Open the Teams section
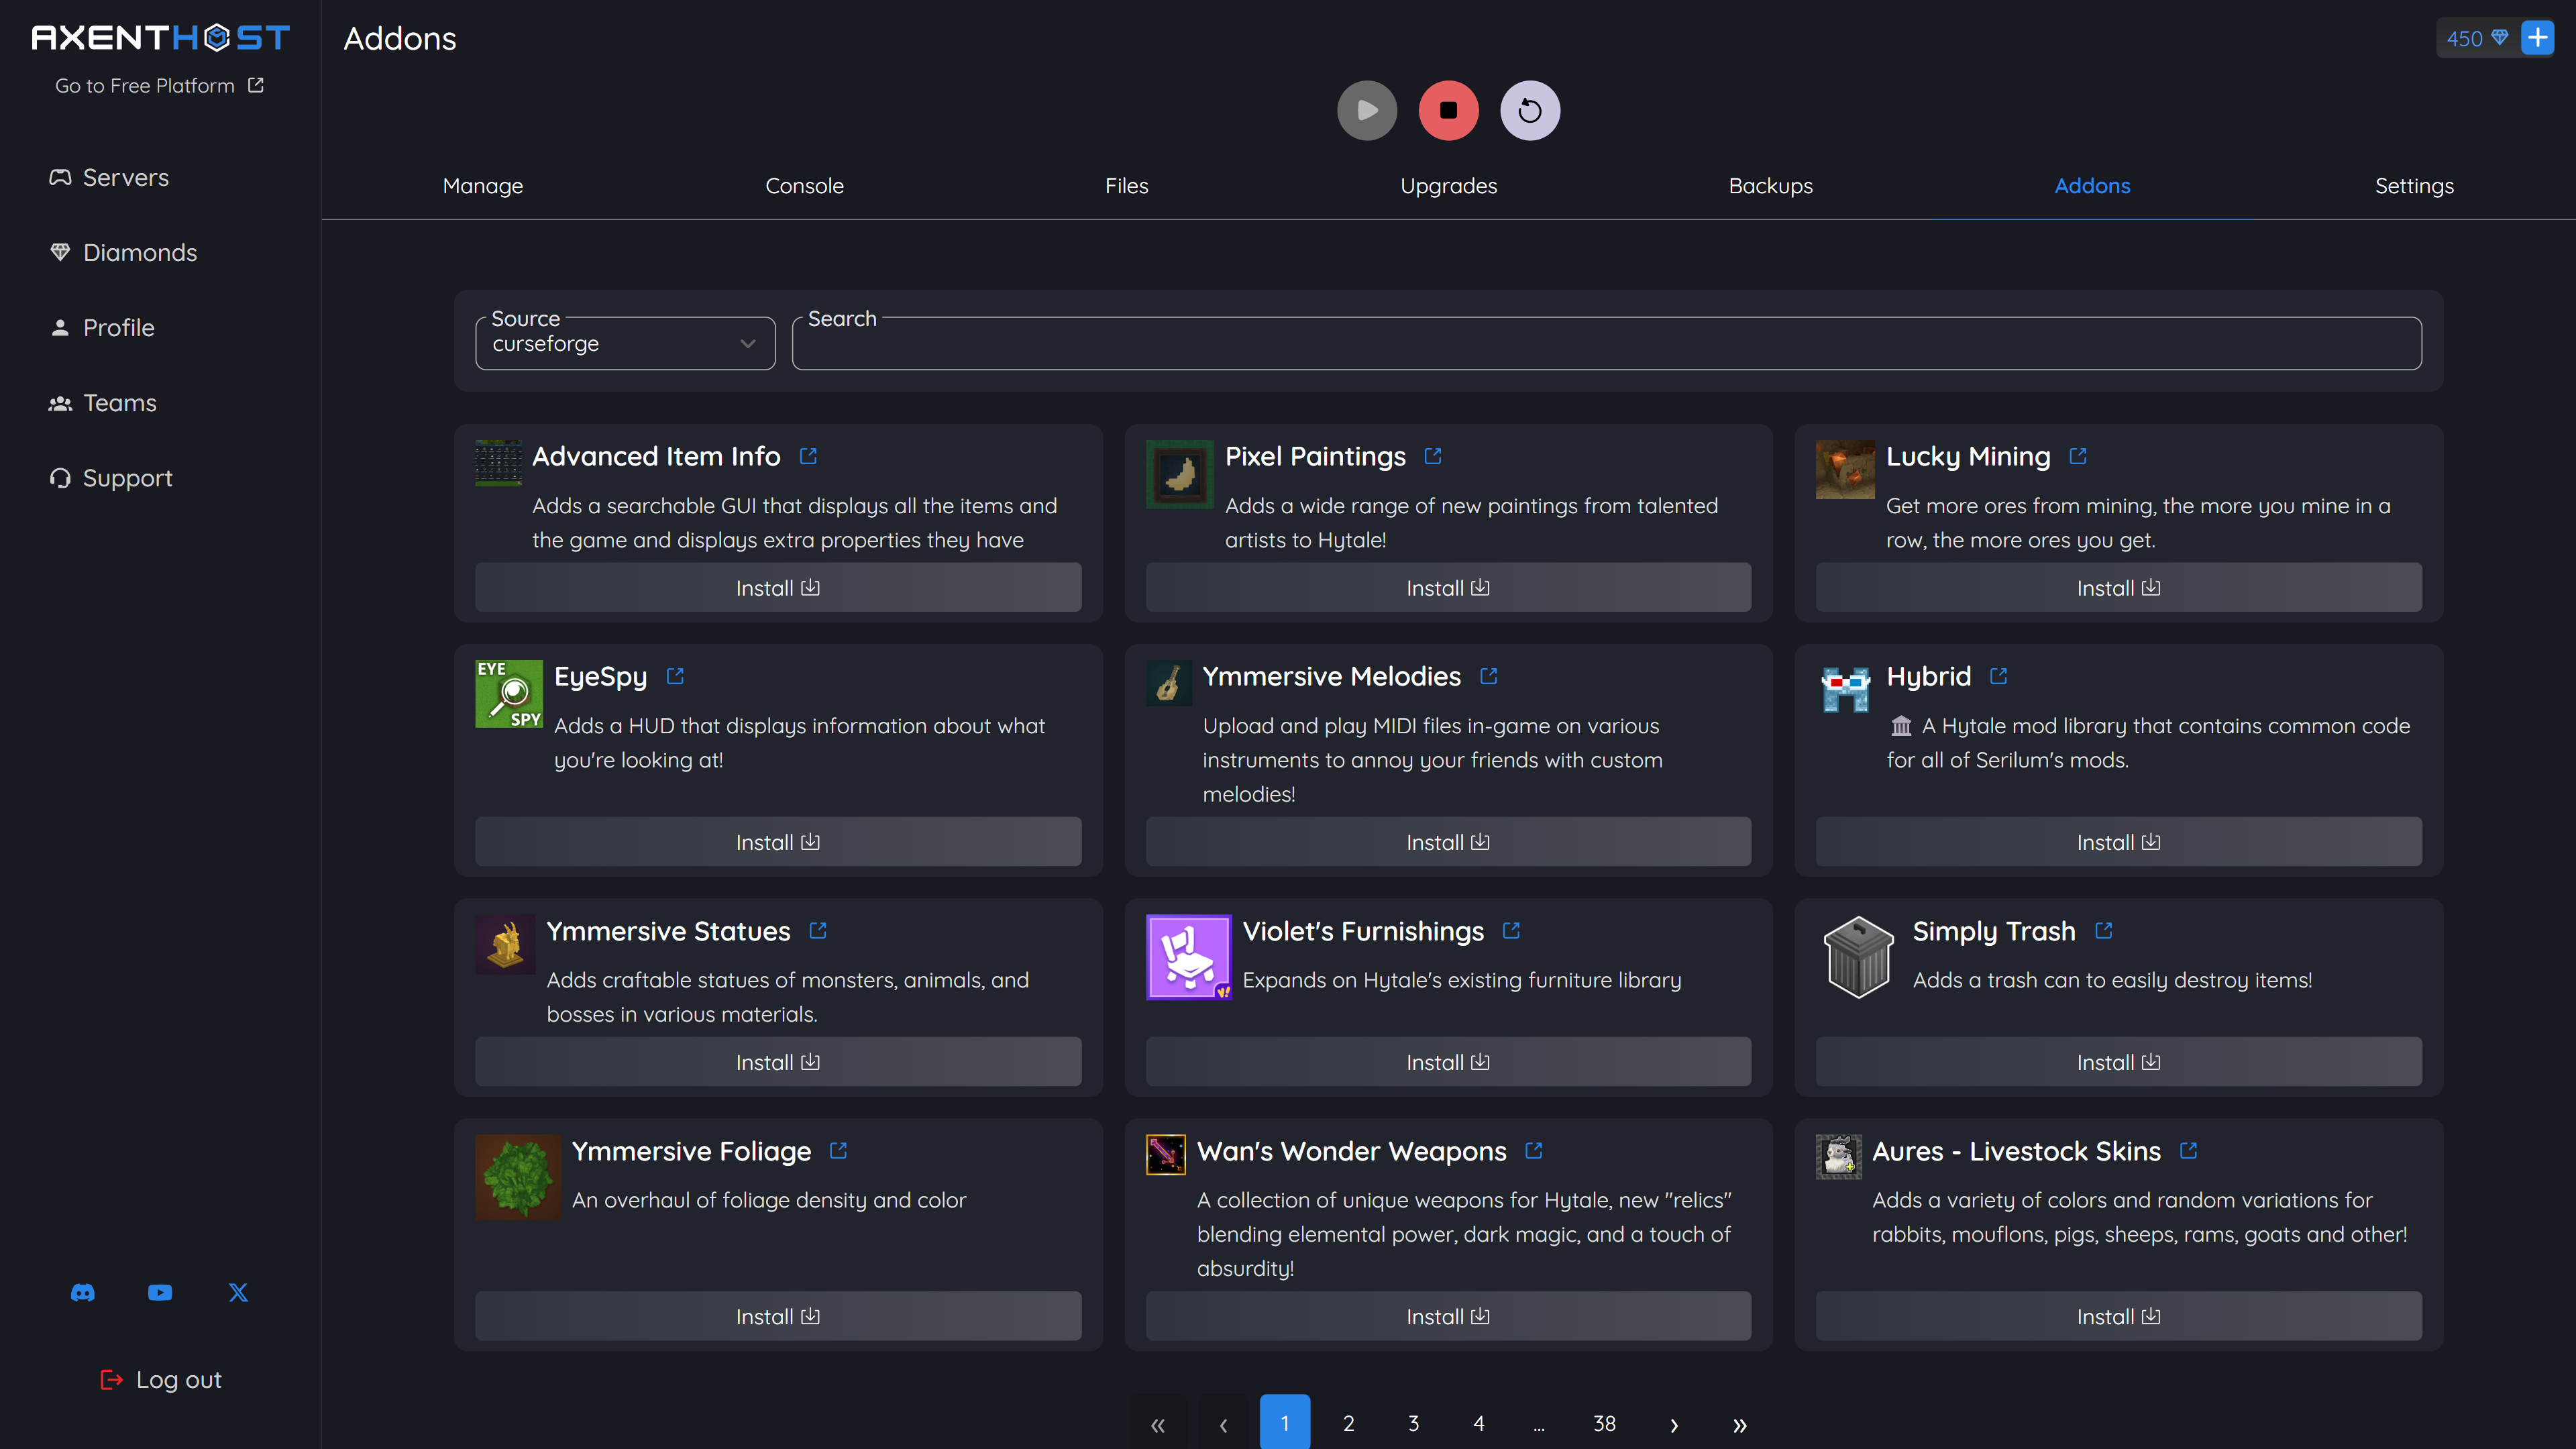This screenshot has height=1449, width=2576. click(x=119, y=402)
